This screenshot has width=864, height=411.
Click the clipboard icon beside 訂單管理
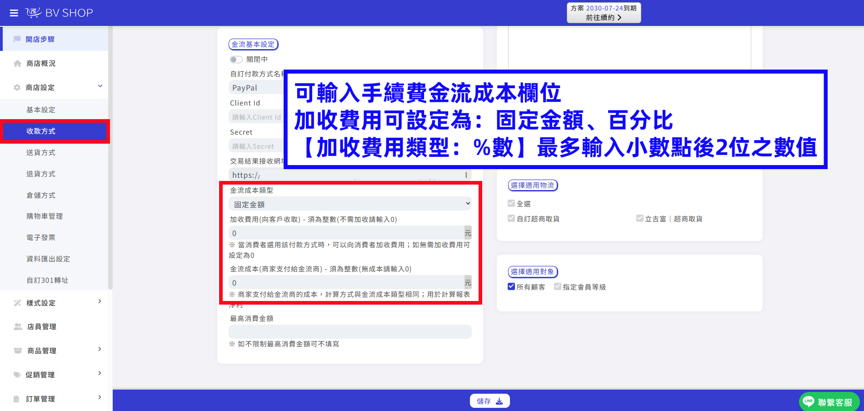click(x=17, y=399)
